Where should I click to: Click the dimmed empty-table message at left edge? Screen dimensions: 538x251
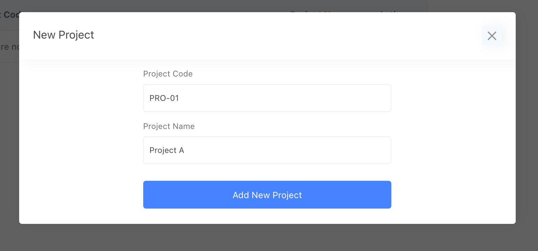pos(9,47)
